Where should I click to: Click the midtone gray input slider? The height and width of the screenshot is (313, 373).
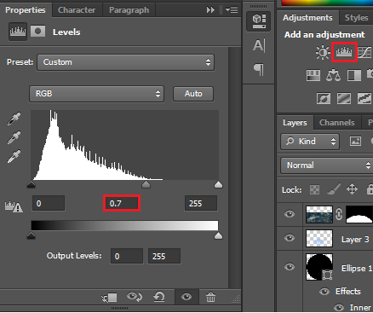pos(146,184)
